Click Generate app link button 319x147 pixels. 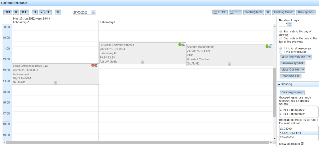click(x=292, y=63)
